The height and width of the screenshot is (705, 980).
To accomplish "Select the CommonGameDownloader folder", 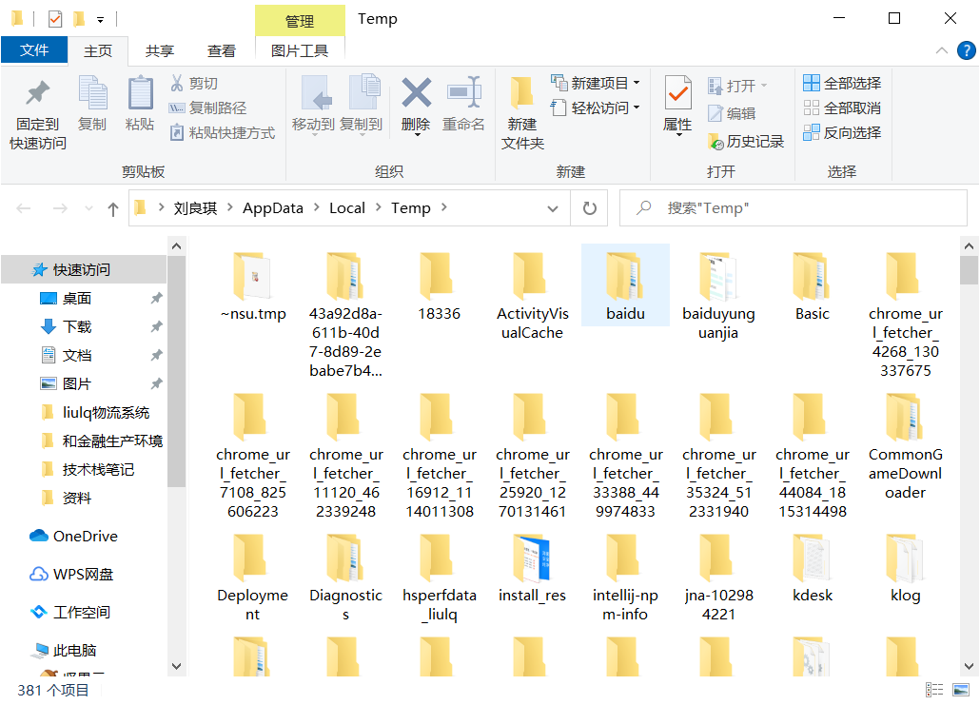I will tap(906, 446).
